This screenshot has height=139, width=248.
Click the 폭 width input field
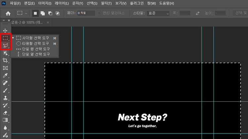point(185,13)
